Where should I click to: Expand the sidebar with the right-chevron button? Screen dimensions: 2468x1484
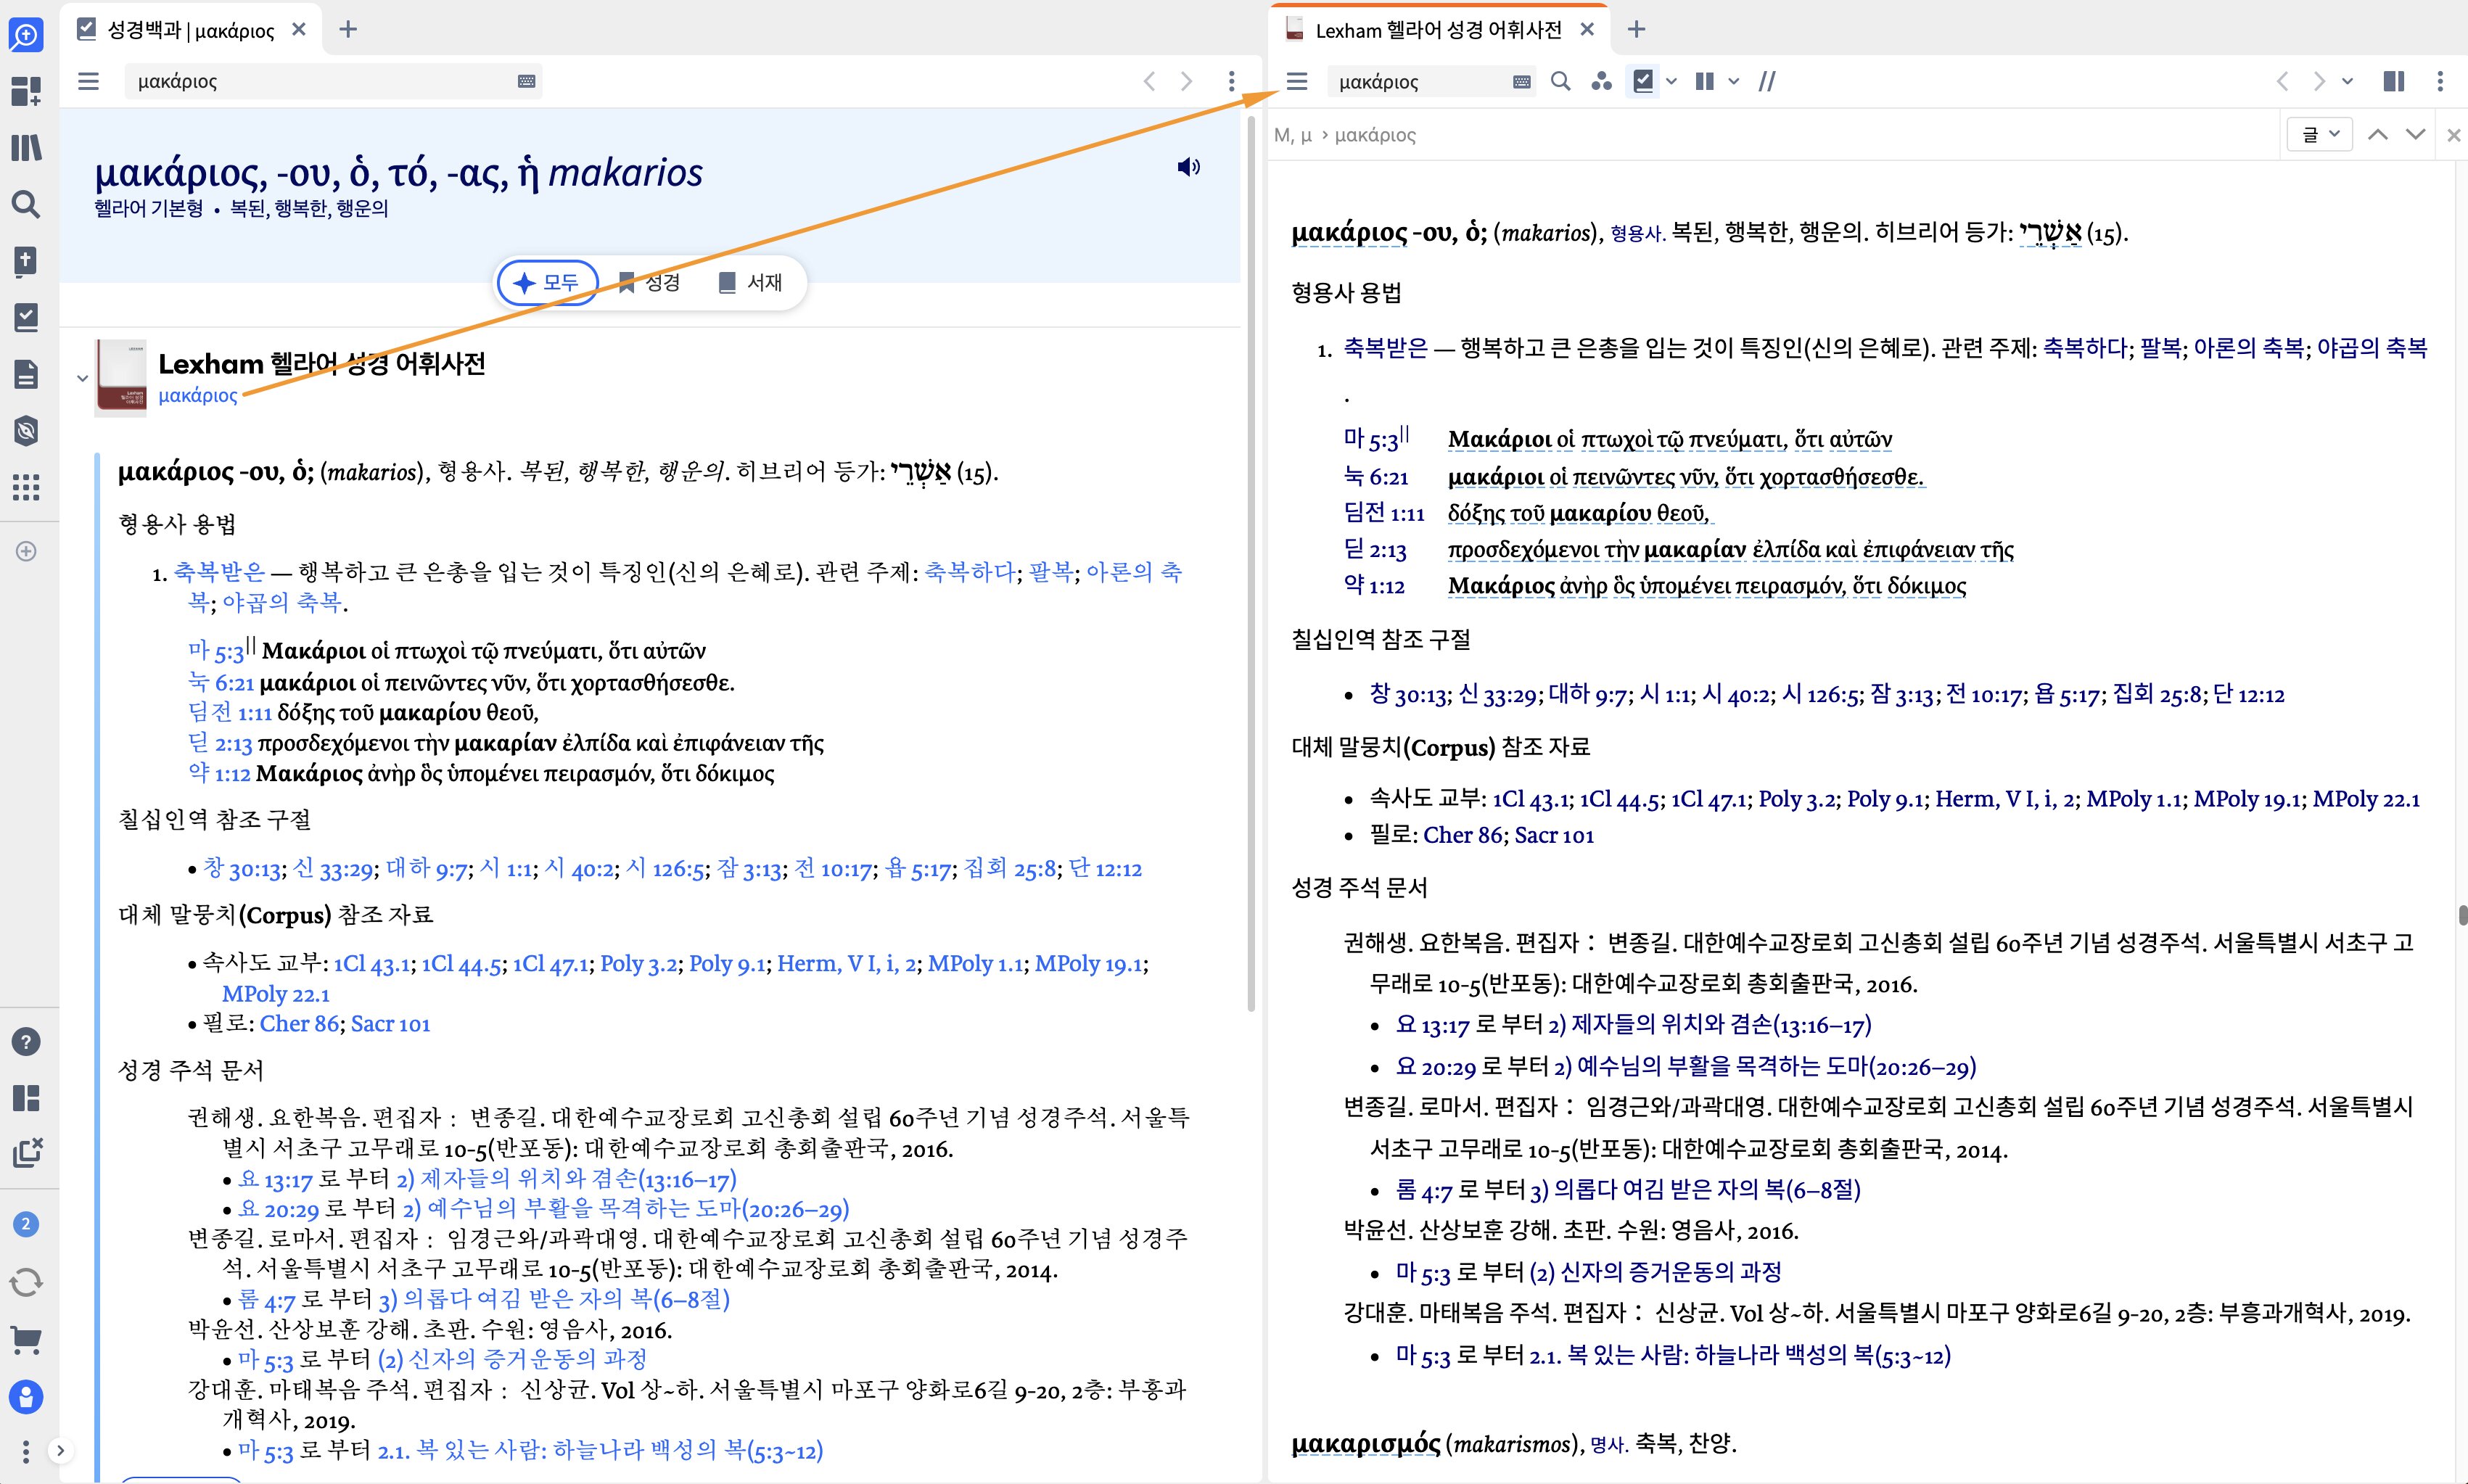pyautogui.click(x=61, y=1450)
